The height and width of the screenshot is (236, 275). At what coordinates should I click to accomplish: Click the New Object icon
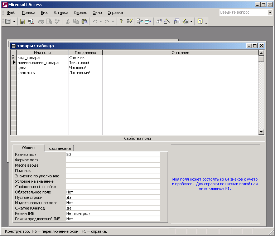click(185, 21)
